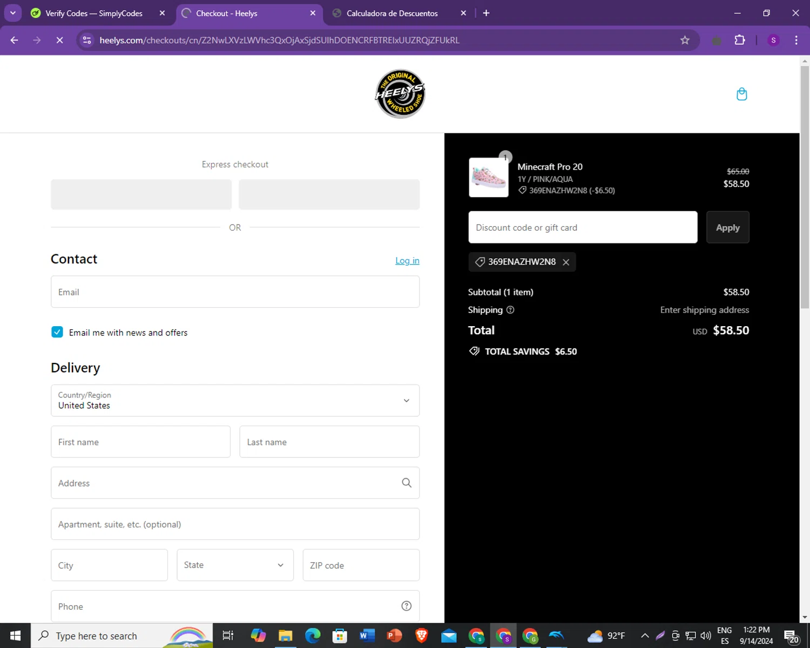The width and height of the screenshot is (810, 648).
Task: Close the Checkout - Heelys tab
Action: click(x=313, y=13)
